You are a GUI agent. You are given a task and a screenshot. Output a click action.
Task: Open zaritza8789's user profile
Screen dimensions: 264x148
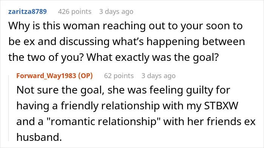click(28, 12)
